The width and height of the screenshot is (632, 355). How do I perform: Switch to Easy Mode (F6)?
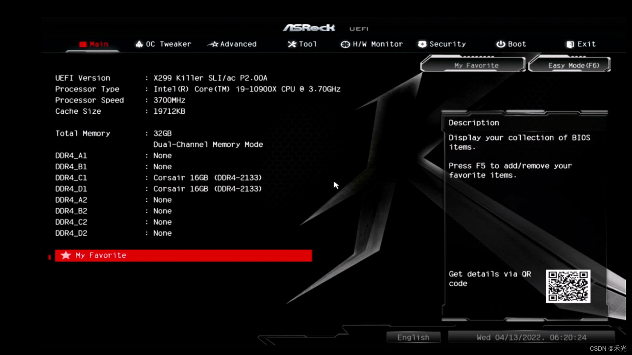tap(570, 65)
